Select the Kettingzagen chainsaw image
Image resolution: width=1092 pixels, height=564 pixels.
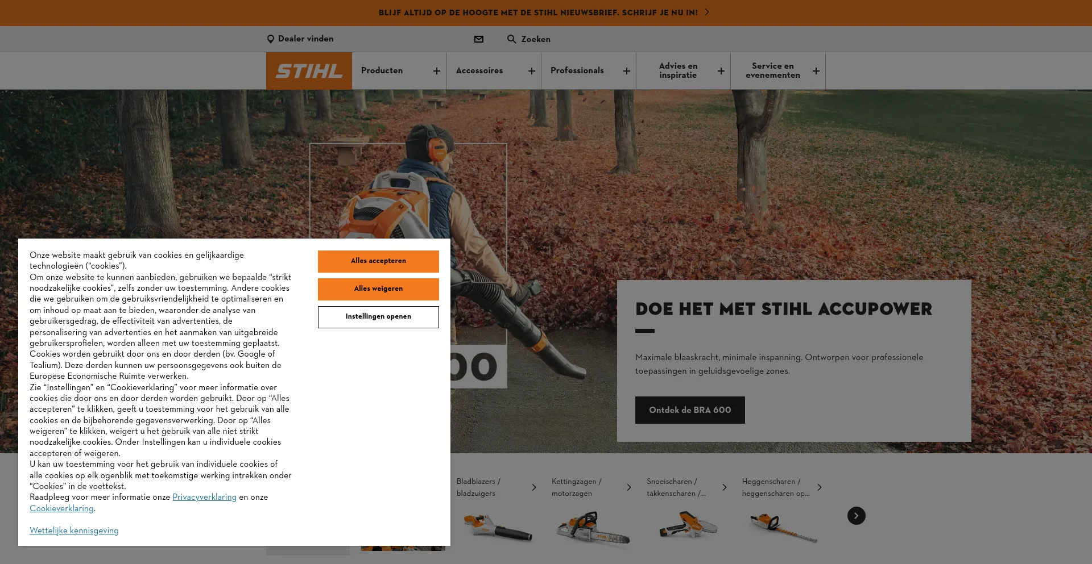coord(593,529)
